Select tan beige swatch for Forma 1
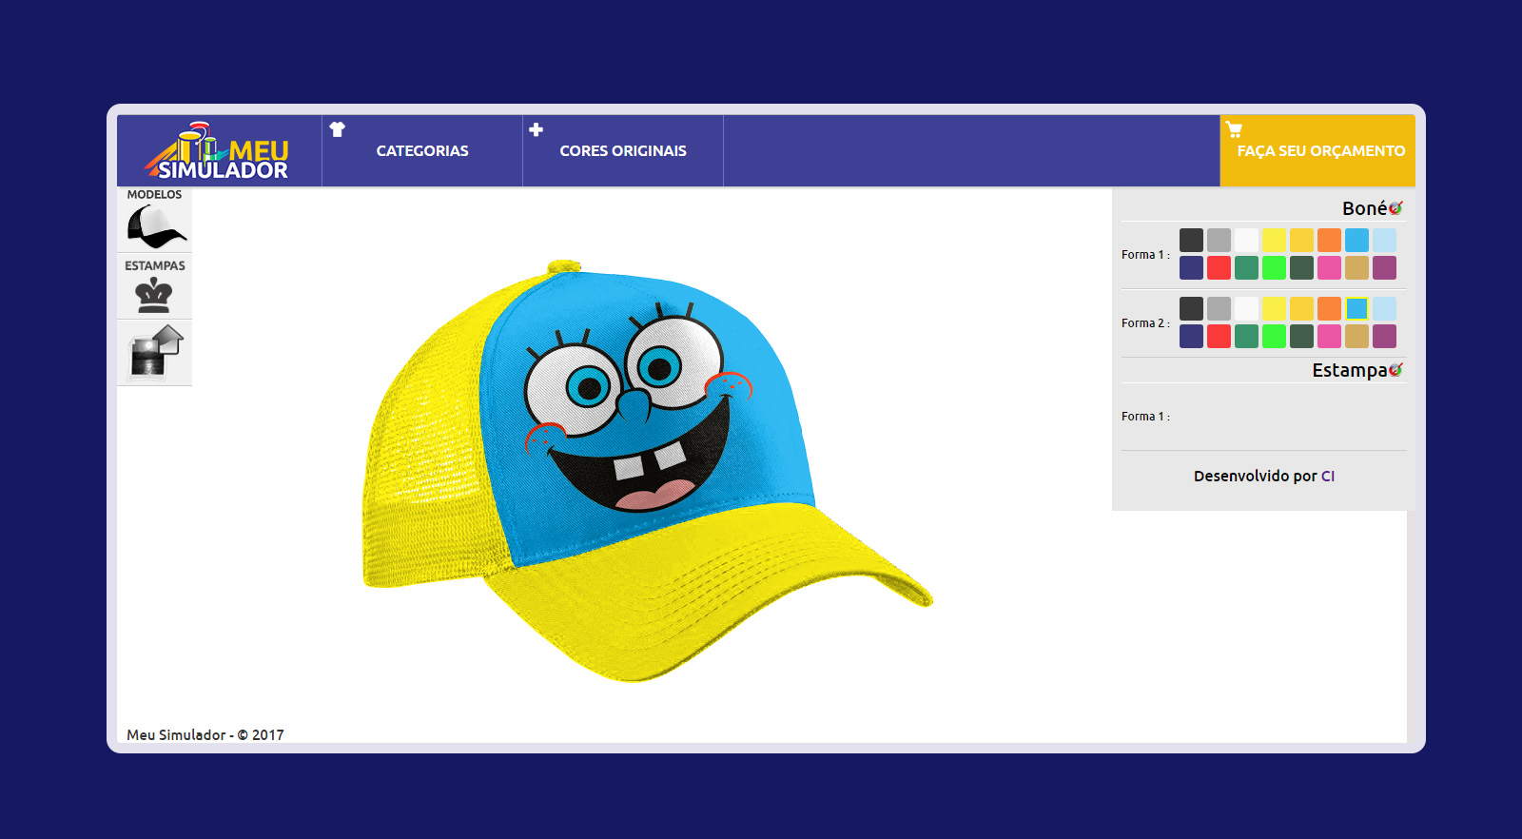 coord(1356,267)
